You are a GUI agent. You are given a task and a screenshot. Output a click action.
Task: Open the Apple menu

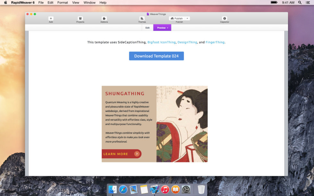pos(5,3)
